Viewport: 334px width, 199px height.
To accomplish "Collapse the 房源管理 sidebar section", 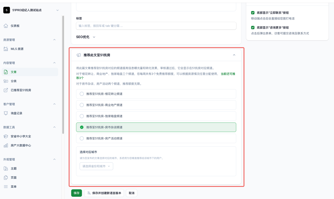I will (x=54, y=40).
